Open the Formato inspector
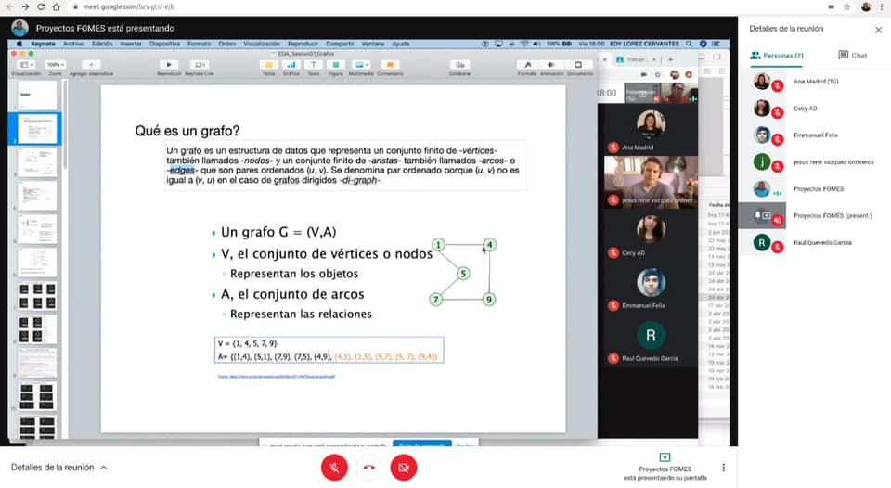This screenshot has width=891, height=488. [527, 65]
